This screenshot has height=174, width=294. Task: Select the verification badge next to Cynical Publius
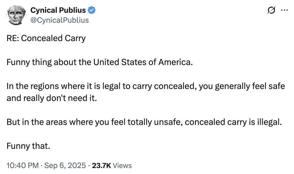click(91, 10)
